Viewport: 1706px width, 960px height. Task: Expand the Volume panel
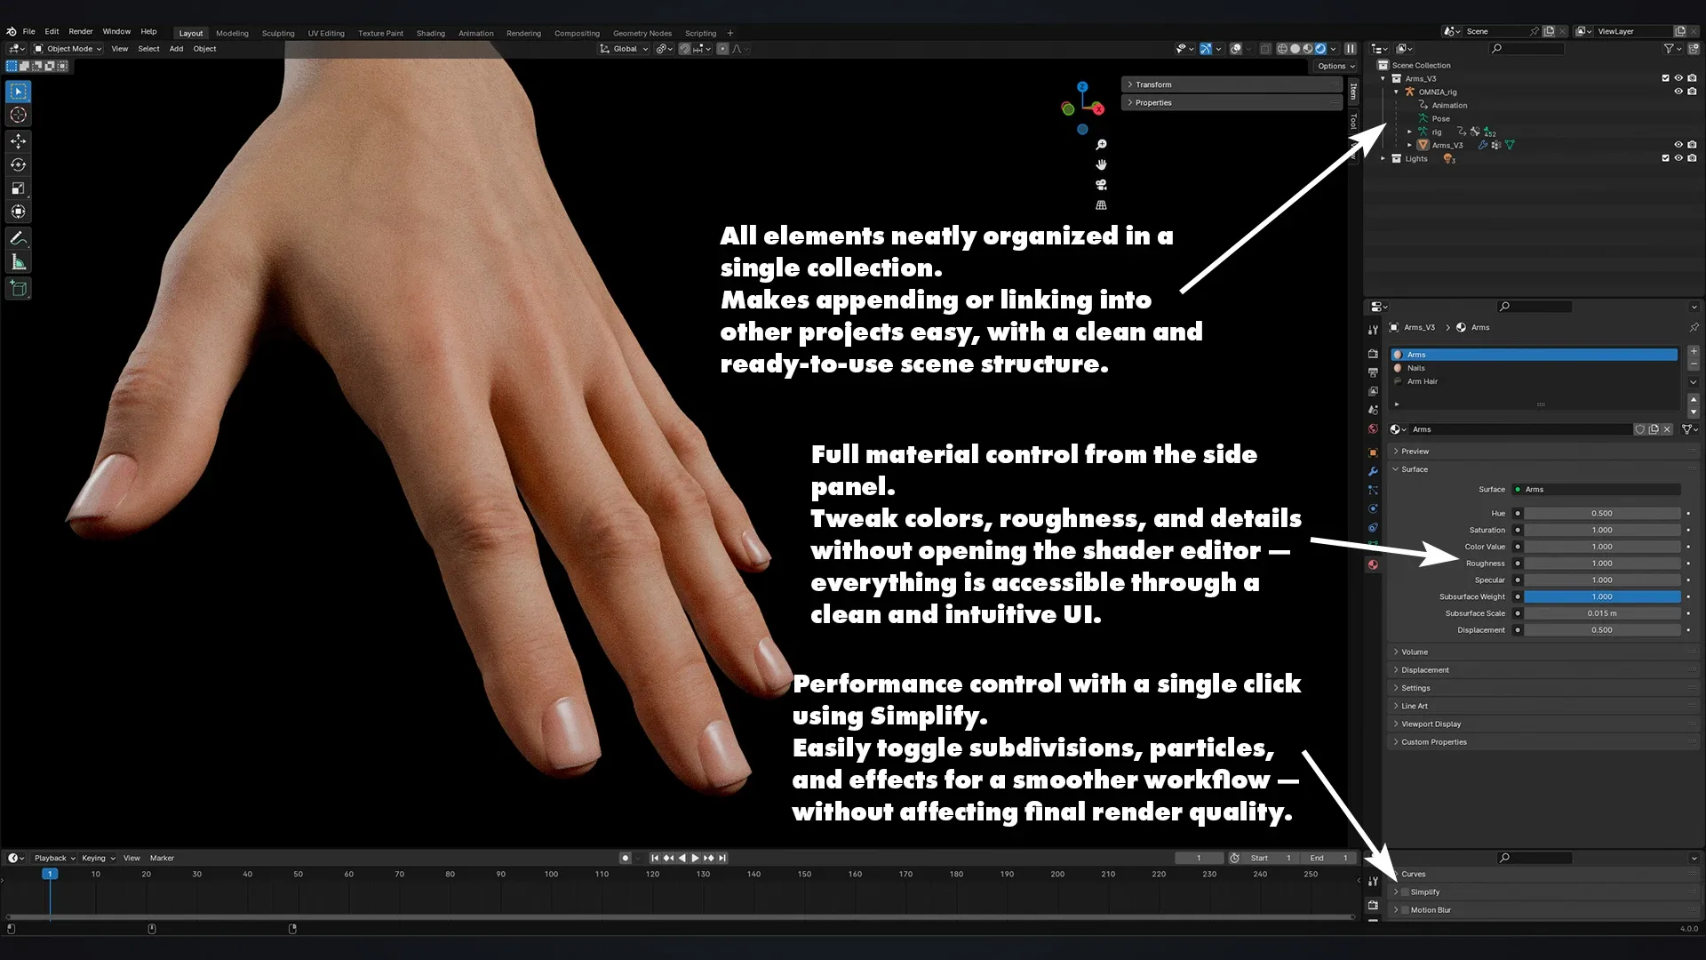pos(1415,652)
